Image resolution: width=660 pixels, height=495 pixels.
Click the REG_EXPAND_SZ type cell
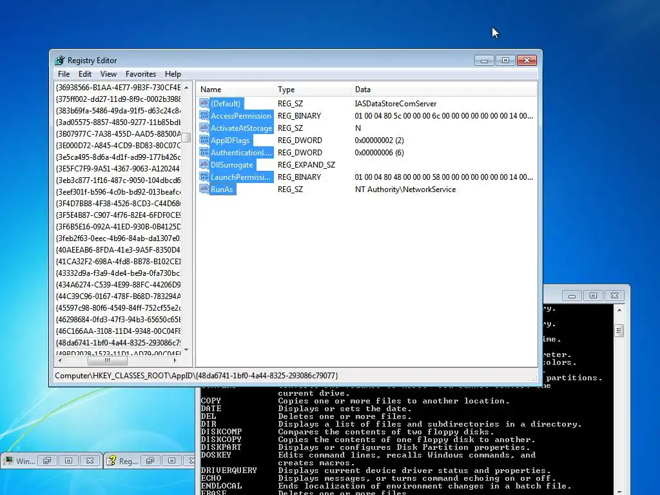pos(306,164)
